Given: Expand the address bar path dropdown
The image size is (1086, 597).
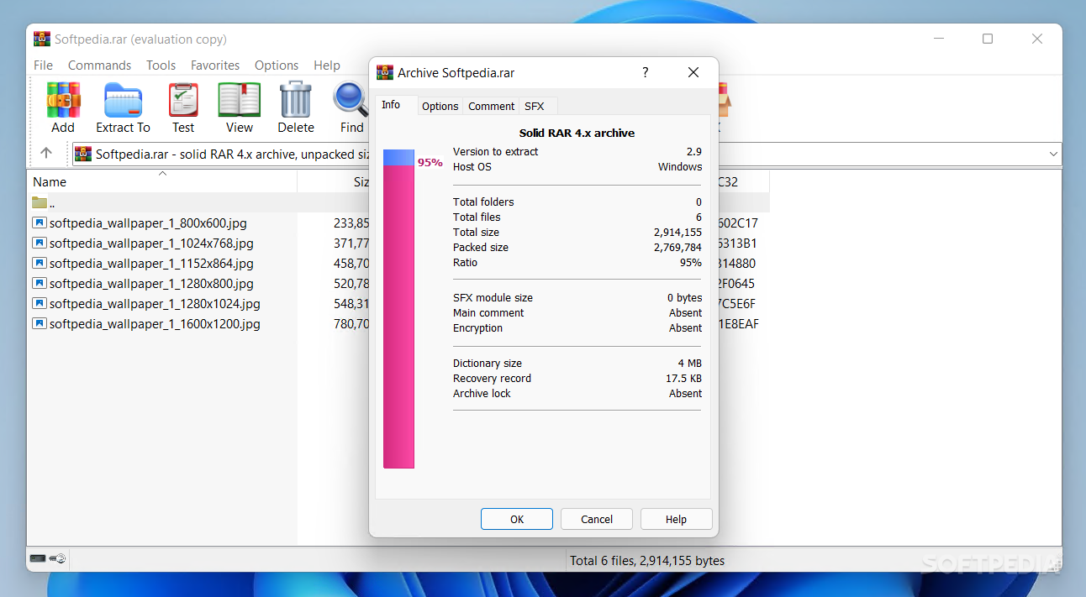Looking at the screenshot, I should pyautogui.click(x=1053, y=154).
